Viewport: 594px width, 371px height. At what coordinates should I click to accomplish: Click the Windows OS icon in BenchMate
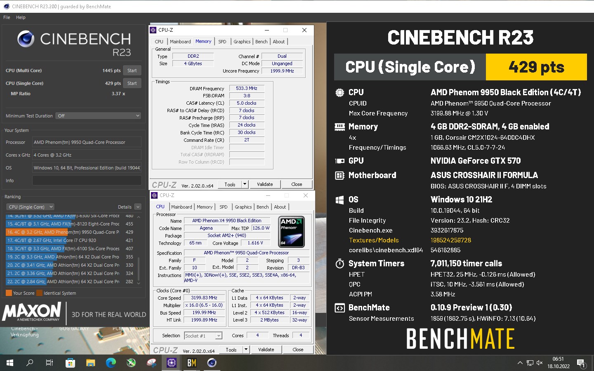(339, 200)
